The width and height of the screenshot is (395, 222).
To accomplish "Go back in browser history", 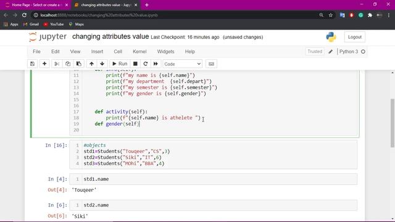I will click(6, 15).
